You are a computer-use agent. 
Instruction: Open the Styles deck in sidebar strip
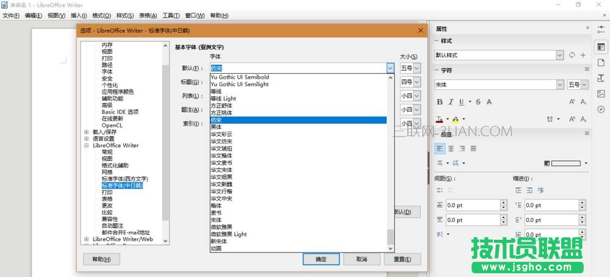tap(601, 78)
